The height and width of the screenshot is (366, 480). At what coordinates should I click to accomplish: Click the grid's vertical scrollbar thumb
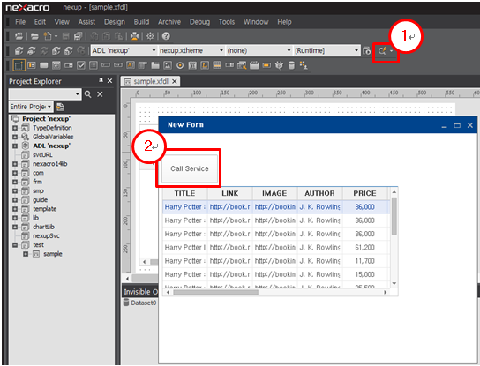394,216
